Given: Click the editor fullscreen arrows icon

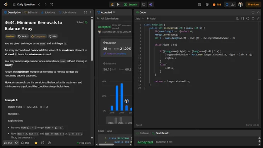Looking at the screenshot, I should 258,19.
